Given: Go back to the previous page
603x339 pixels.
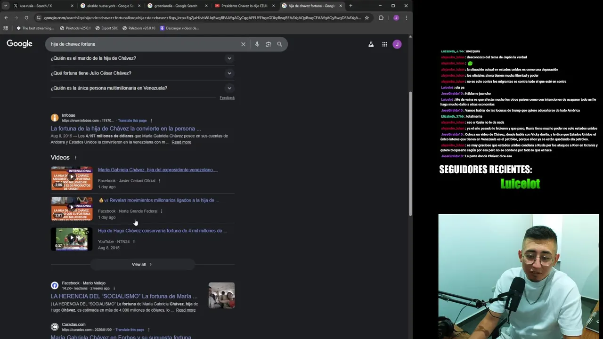Looking at the screenshot, I should pos(6,18).
